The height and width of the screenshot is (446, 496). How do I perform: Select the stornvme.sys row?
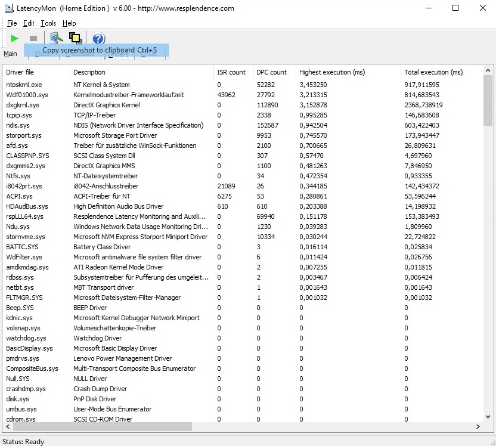[x=243, y=237]
